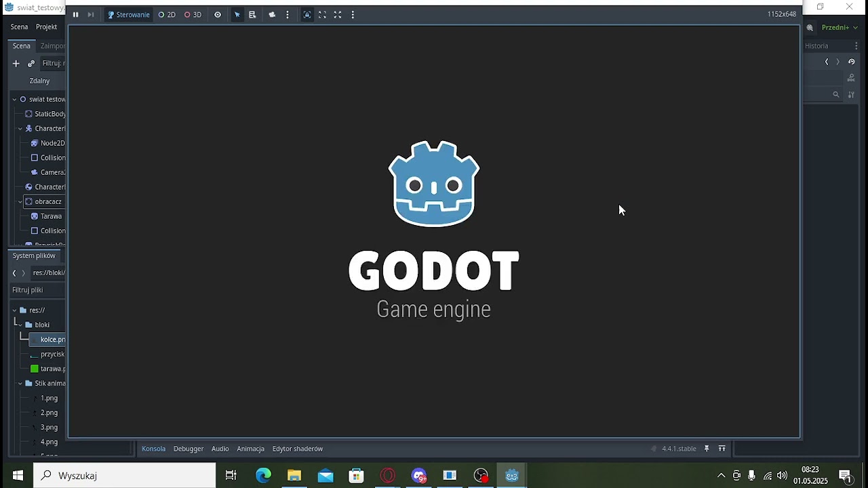The width and height of the screenshot is (868, 488).
Task: Open the Audio bottom panel
Action: click(220, 449)
